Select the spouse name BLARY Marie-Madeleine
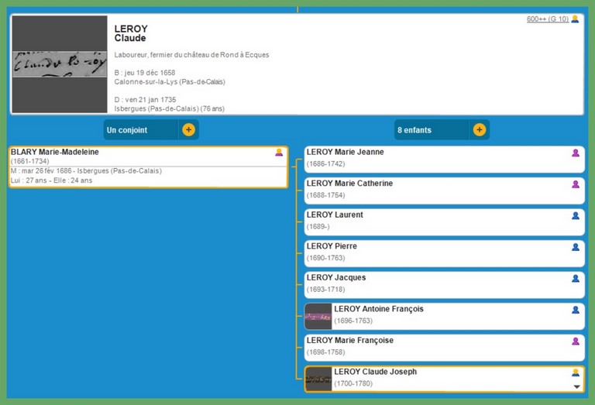 55,152
